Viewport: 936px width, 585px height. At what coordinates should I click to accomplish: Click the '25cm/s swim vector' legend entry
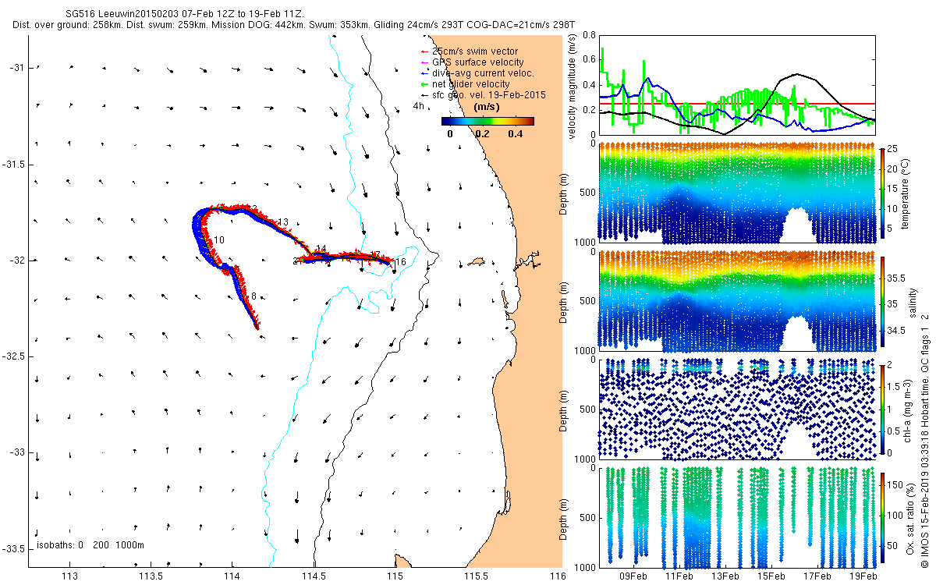[474, 51]
